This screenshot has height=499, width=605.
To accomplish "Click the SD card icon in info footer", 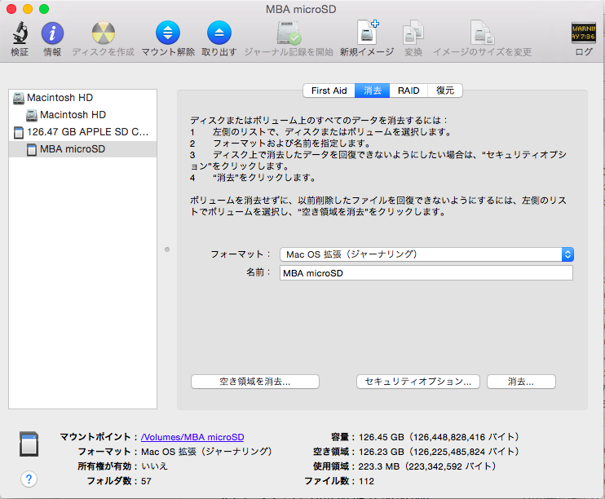I will tap(29, 444).
